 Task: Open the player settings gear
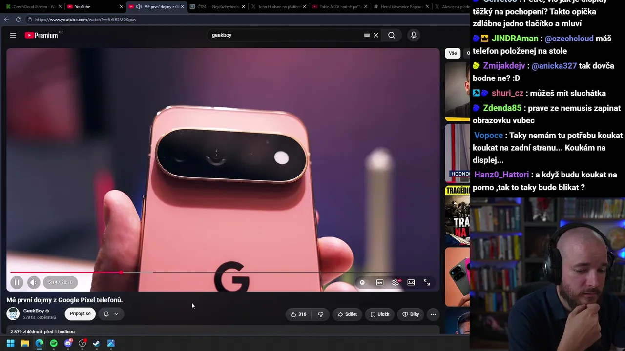click(396, 282)
